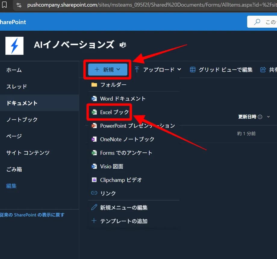Click the PowerPoint icon

tap(94, 126)
